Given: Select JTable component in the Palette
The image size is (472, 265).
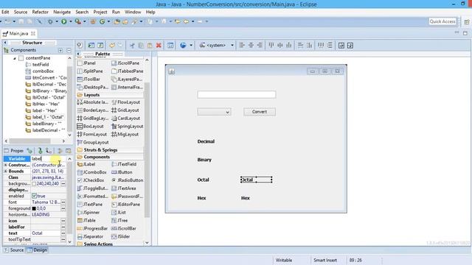Looking at the screenshot, I should tap(86, 220).
